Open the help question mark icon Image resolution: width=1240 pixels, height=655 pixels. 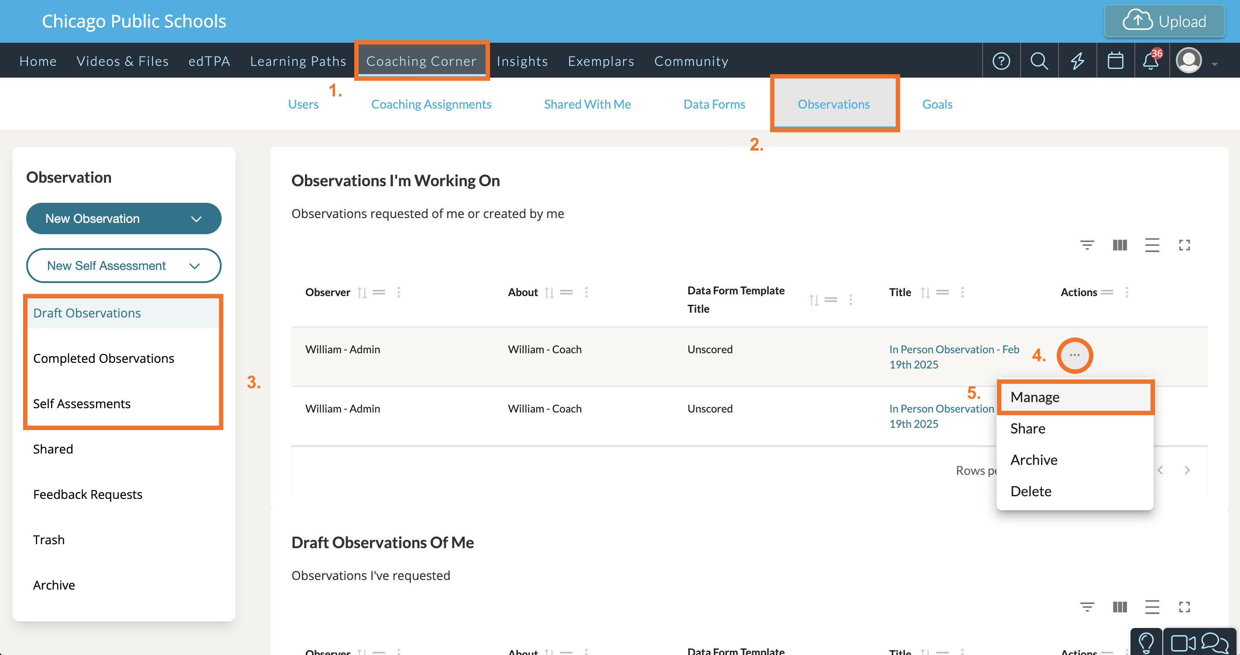[1001, 61]
